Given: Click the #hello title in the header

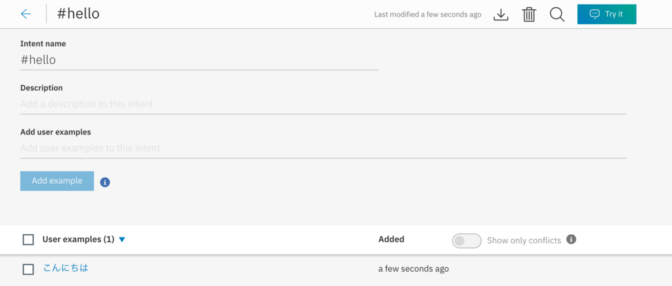Looking at the screenshot, I should pyautogui.click(x=78, y=14).
